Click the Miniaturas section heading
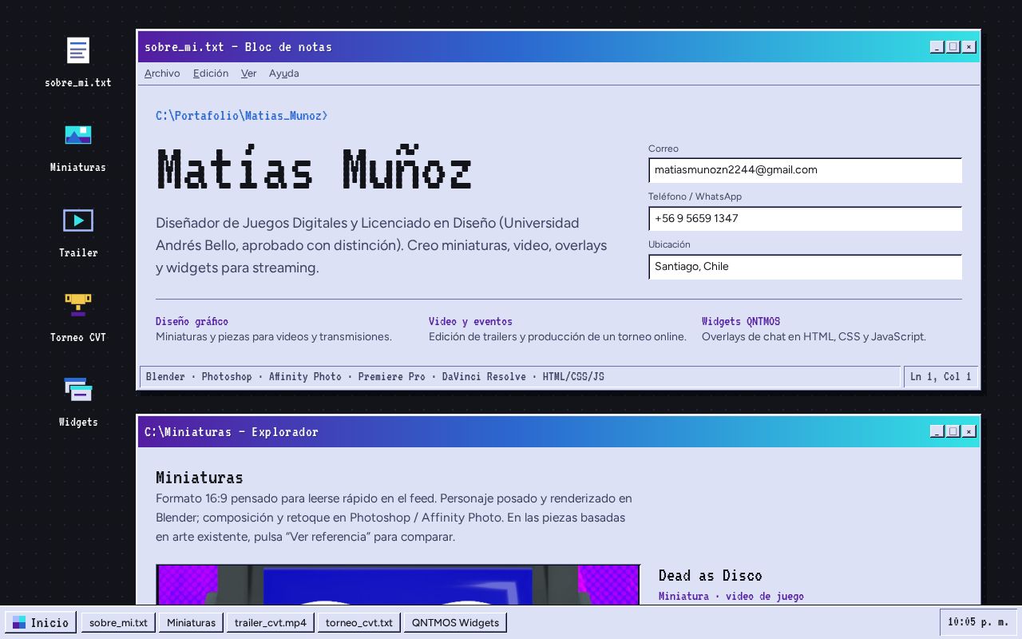 click(x=200, y=478)
